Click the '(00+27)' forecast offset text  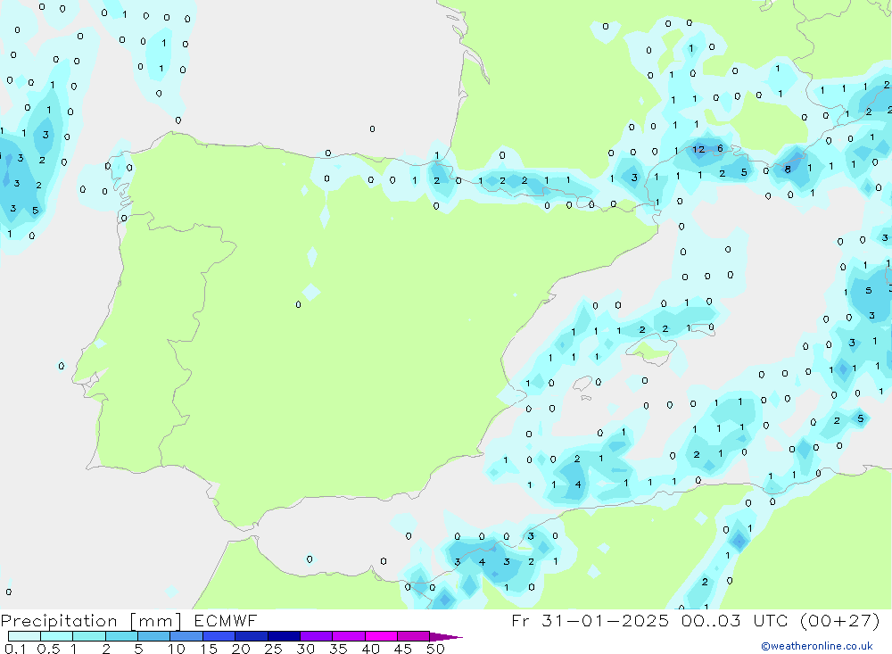click(839, 620)
